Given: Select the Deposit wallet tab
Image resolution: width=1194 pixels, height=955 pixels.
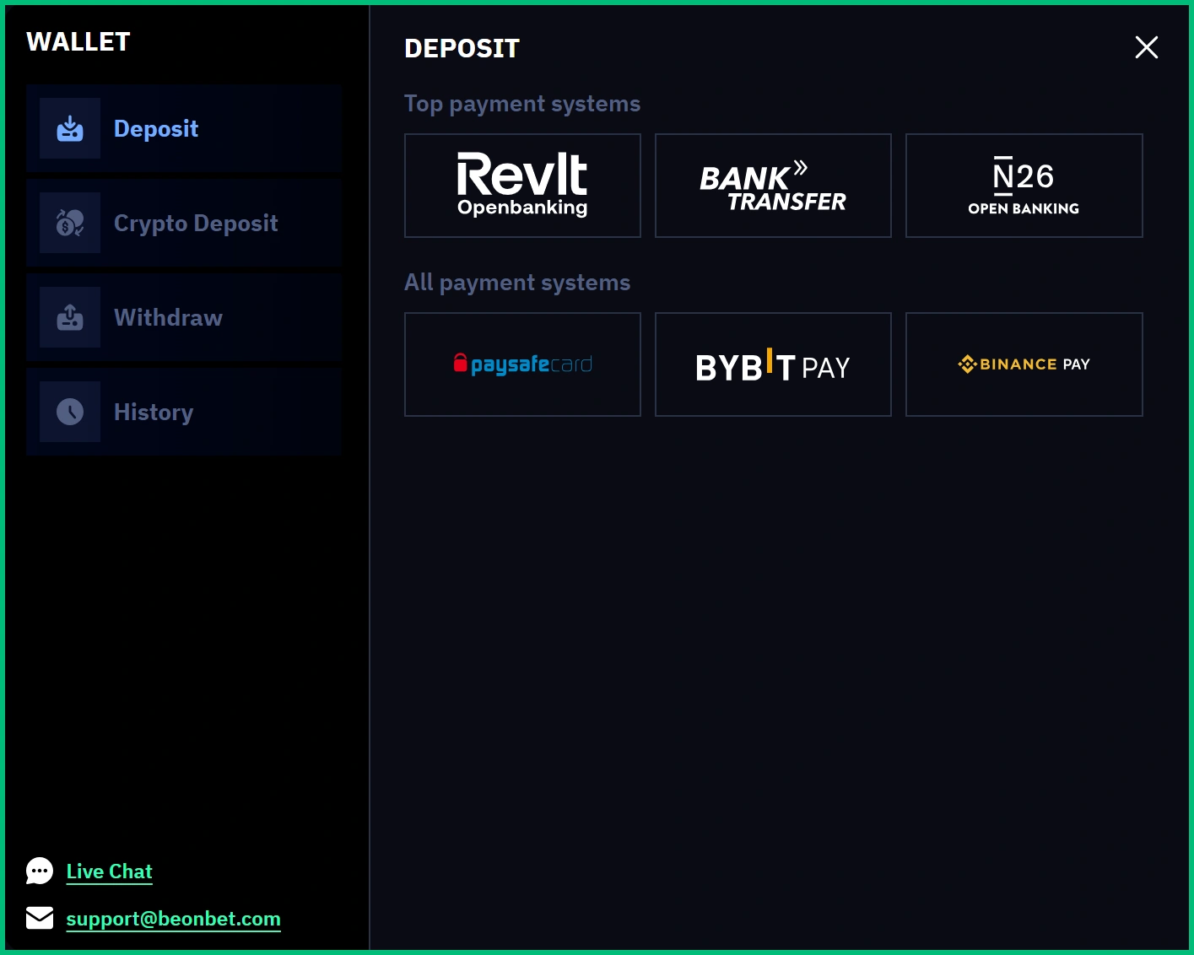Looking at the screenshot, I should tap(184, 128).
